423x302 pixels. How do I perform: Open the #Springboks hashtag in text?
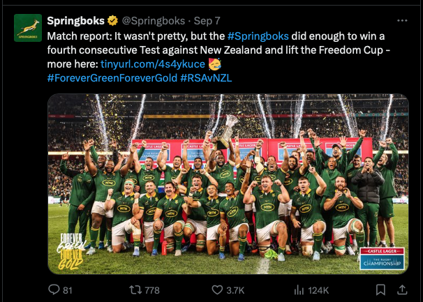pyautogui.click(x=256, y=36)
